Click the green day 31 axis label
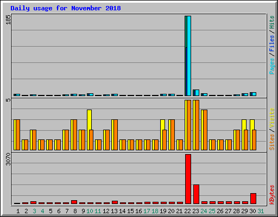 point(261,211)
